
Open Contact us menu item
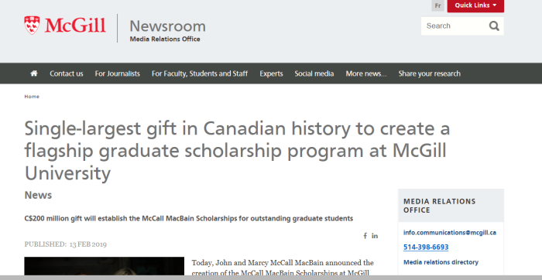tap(67, 73)
